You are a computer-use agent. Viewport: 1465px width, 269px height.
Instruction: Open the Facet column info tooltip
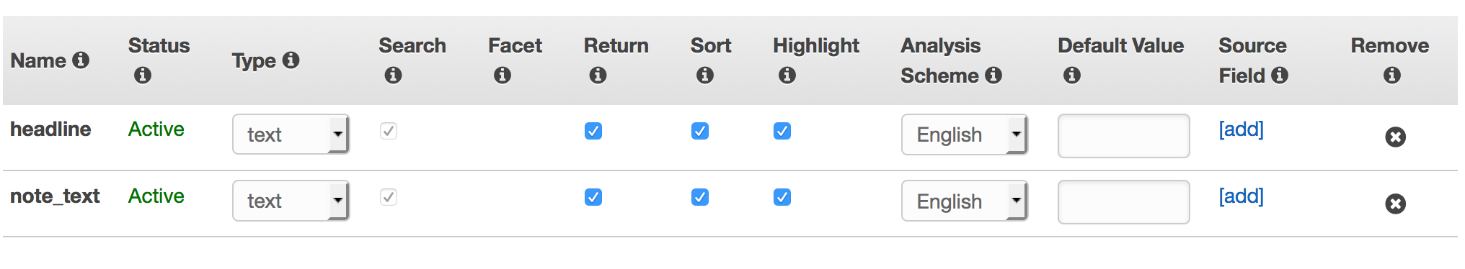point(503,75)
